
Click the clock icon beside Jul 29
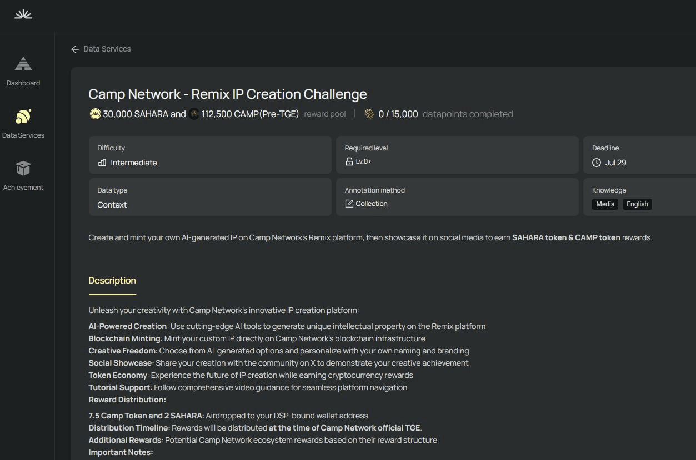(597, 163)
